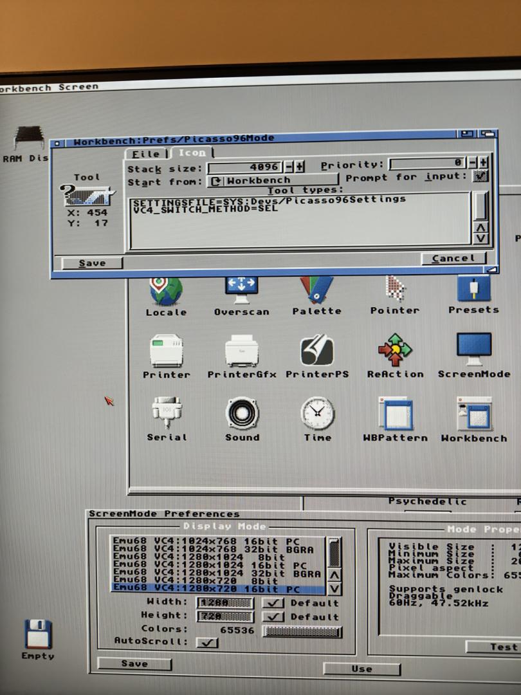
Task: Open the PrinterGfx preferences icon
Action: pos(241,351)
